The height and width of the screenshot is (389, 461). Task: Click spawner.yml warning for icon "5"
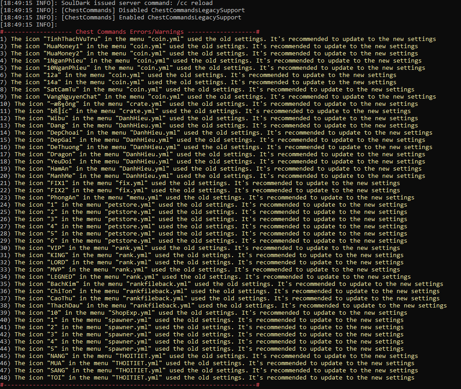pyautogui.click(x=202, y=348)
